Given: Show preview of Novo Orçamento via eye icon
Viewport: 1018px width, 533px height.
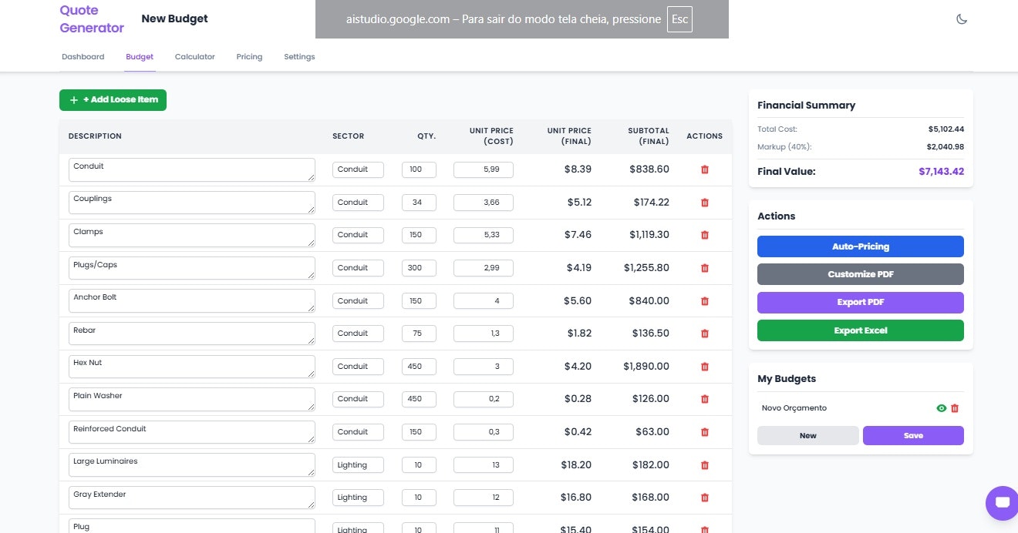Looking at the screenshot, I should pos(940,408).
